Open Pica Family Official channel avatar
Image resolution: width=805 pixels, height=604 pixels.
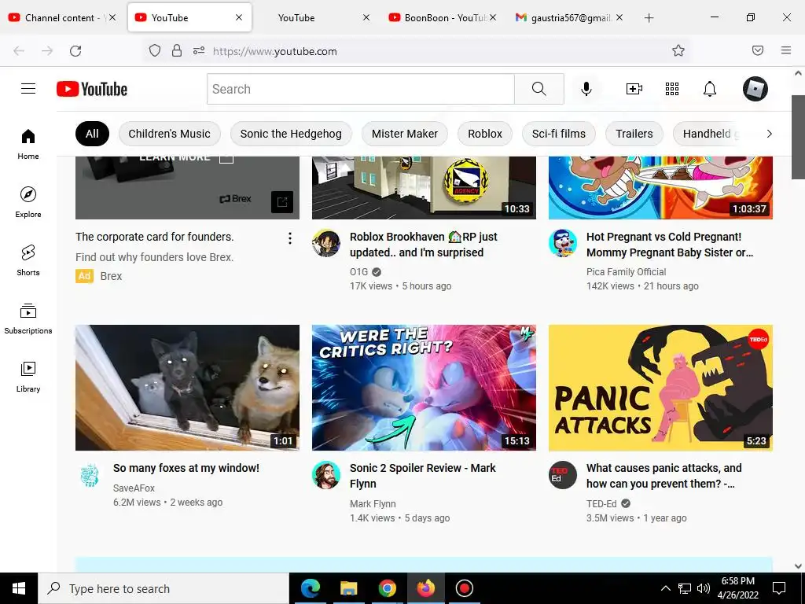[563, 243]
